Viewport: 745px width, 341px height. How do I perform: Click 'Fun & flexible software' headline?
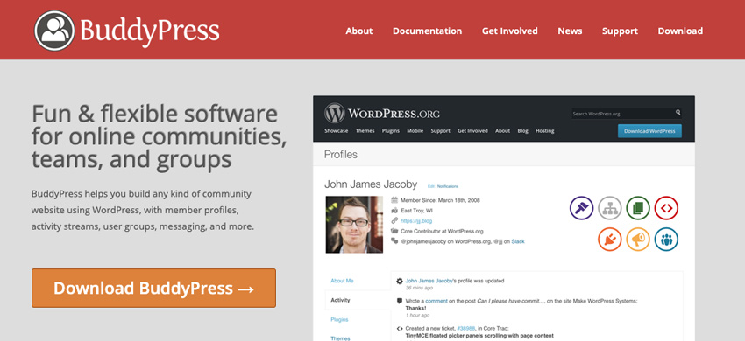coord(154,114)
